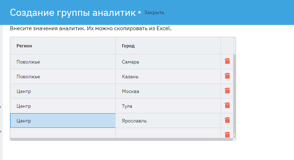Select the highlighted Центр cell beside Ярославль
This screenshot has height=160, width=294.
(63, 121)
